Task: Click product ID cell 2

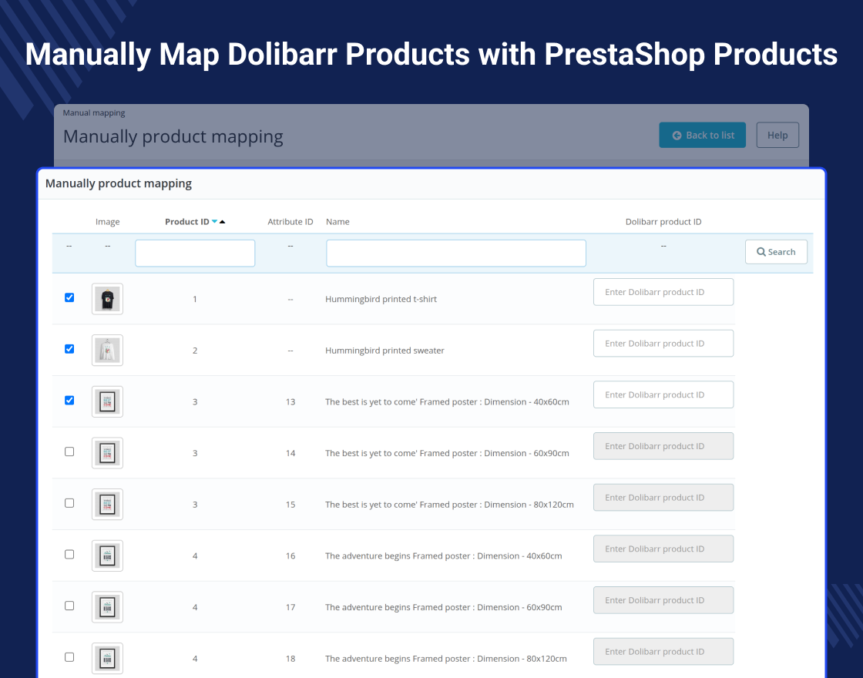Action: click(195, 350)
